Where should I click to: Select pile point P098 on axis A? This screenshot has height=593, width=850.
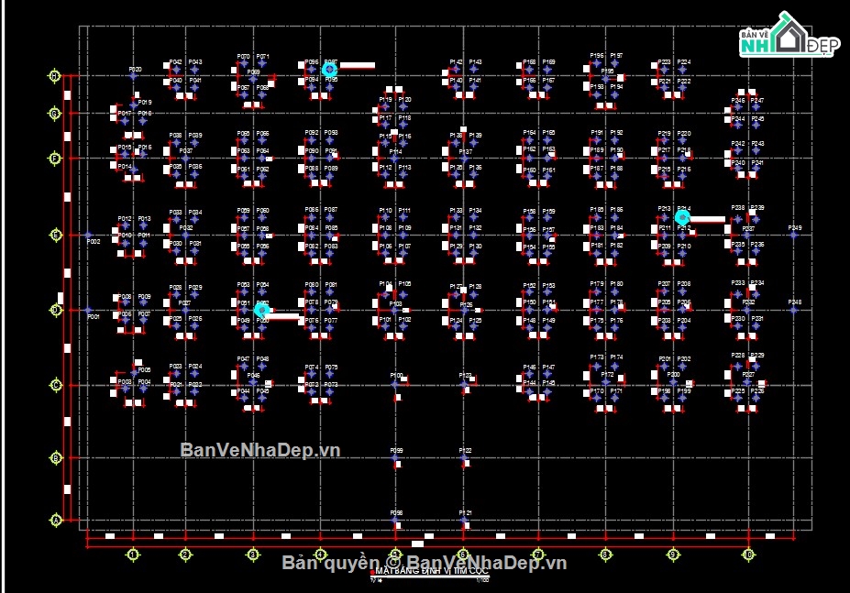click(395, 521)
